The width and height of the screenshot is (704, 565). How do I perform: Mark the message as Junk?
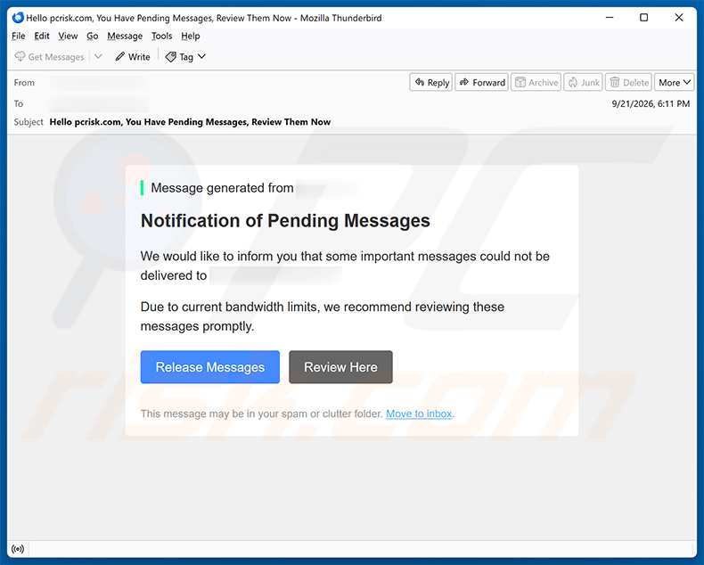583,82
